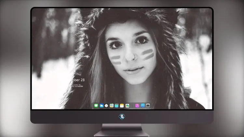Viewport: 244px width, 137px height.
Task: Open the Weather app in dock
Action: click(x=102, y=106)
